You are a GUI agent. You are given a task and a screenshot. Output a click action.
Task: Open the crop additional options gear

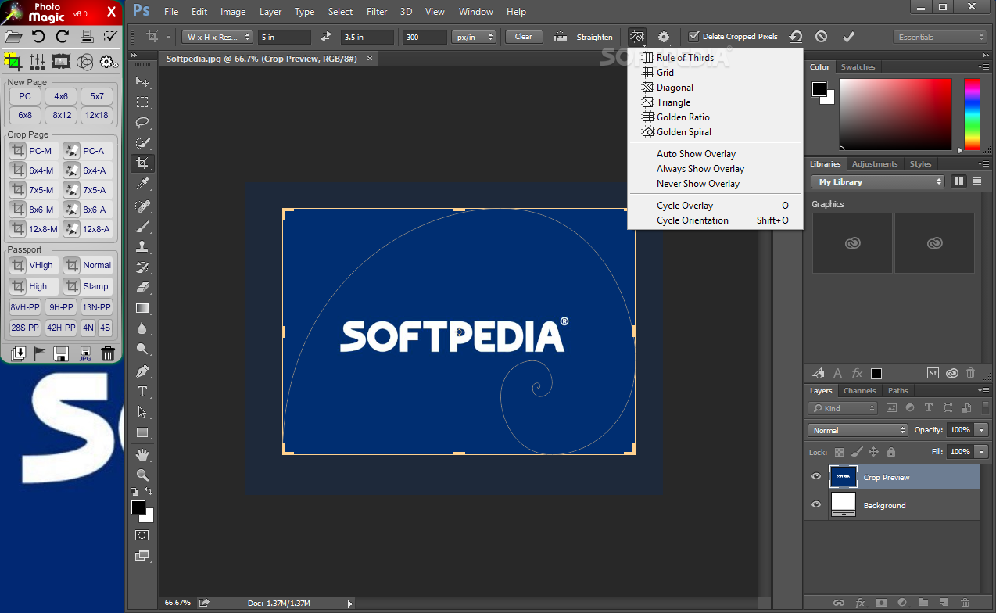click(x=664, y=37)
